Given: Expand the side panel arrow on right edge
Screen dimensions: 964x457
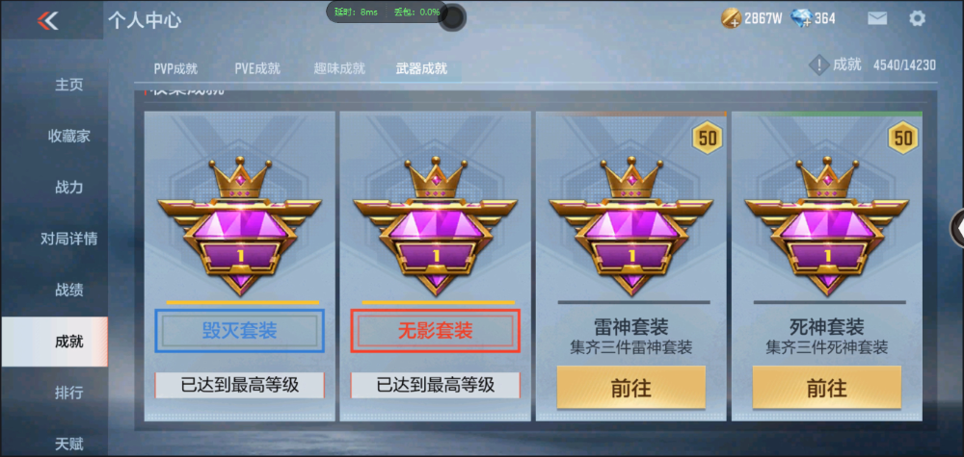Looking at the screenshot, I should pos(957,228).
